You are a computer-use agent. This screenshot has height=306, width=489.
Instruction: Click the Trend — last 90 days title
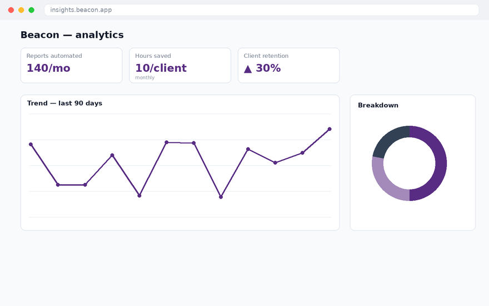coord(64,103)
